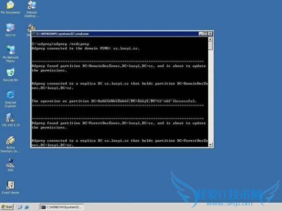Click the 'Adprep found partition DC=DomainDnsZones' line
Viewport: 282px width, 211px height.
119,66
